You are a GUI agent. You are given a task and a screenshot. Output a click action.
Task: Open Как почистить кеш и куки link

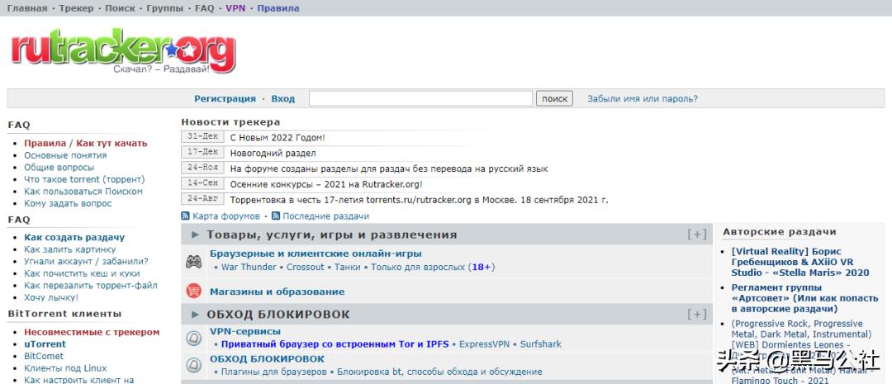pos(82,273)
